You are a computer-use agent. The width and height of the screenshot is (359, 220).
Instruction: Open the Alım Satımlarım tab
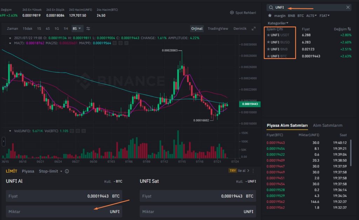point(328,125)
